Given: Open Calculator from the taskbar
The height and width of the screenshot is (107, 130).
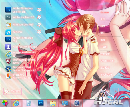Looking at the screenshot, I should click(x=29, y=103).
